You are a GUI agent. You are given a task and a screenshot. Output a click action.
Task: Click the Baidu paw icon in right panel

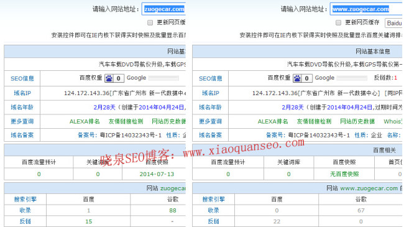[297, 78]
